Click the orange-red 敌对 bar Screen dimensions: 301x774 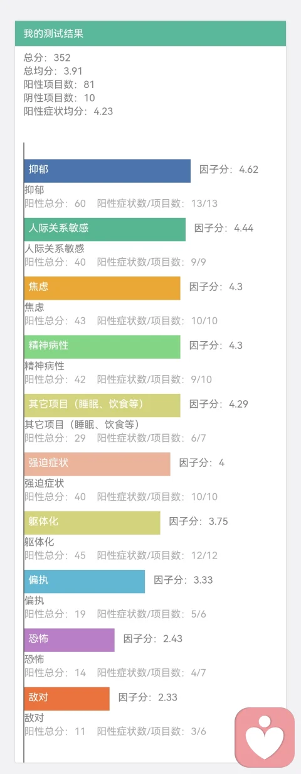[x=67, y=699]
